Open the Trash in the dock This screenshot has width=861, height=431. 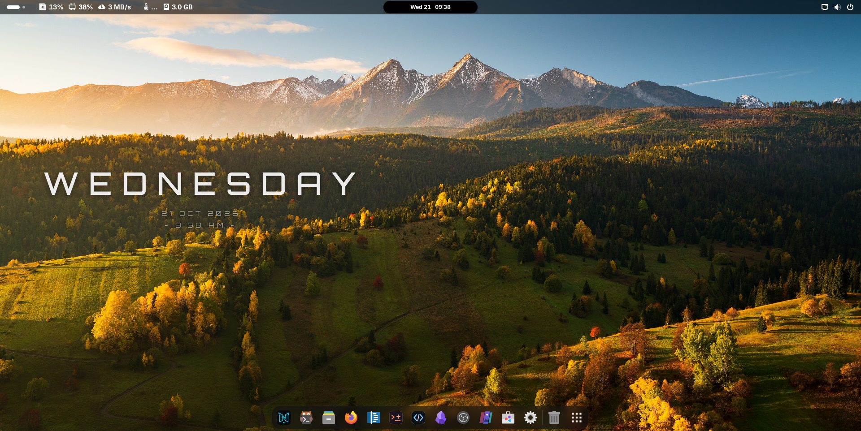(554, 418)
